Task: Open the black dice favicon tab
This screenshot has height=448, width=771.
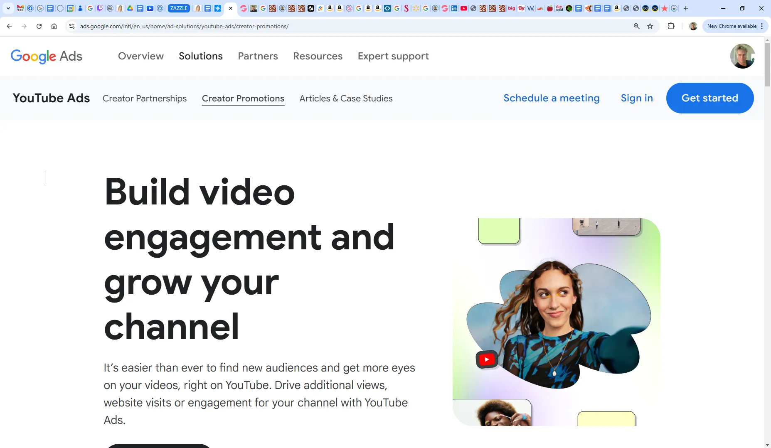Action: (x=311, y=8)
